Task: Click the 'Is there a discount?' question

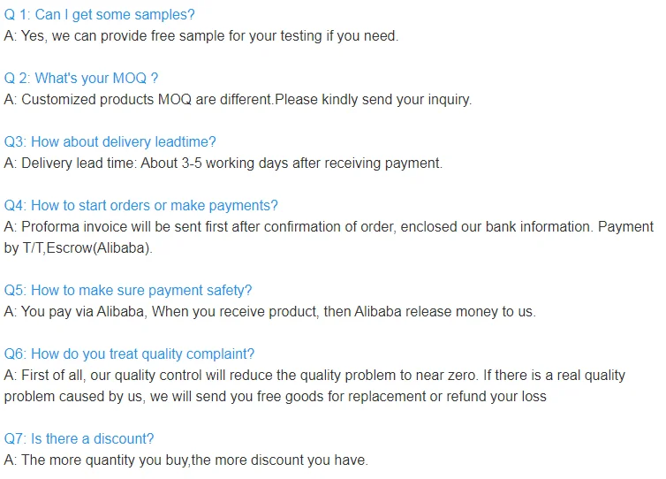Action: point(79,439)
